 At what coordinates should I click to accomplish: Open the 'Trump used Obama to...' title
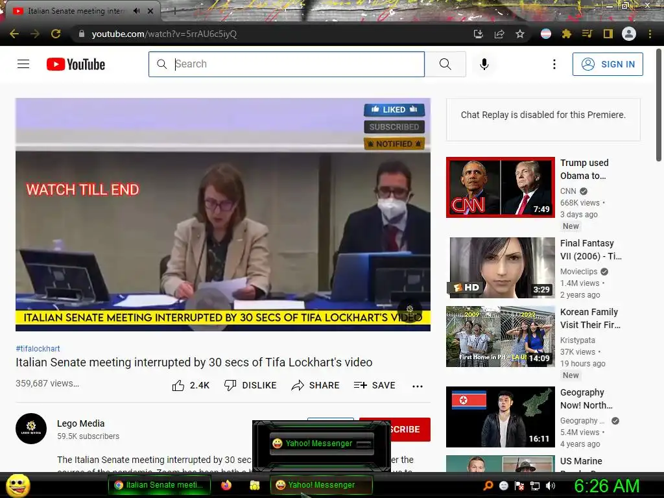click(x=584, y=169)
